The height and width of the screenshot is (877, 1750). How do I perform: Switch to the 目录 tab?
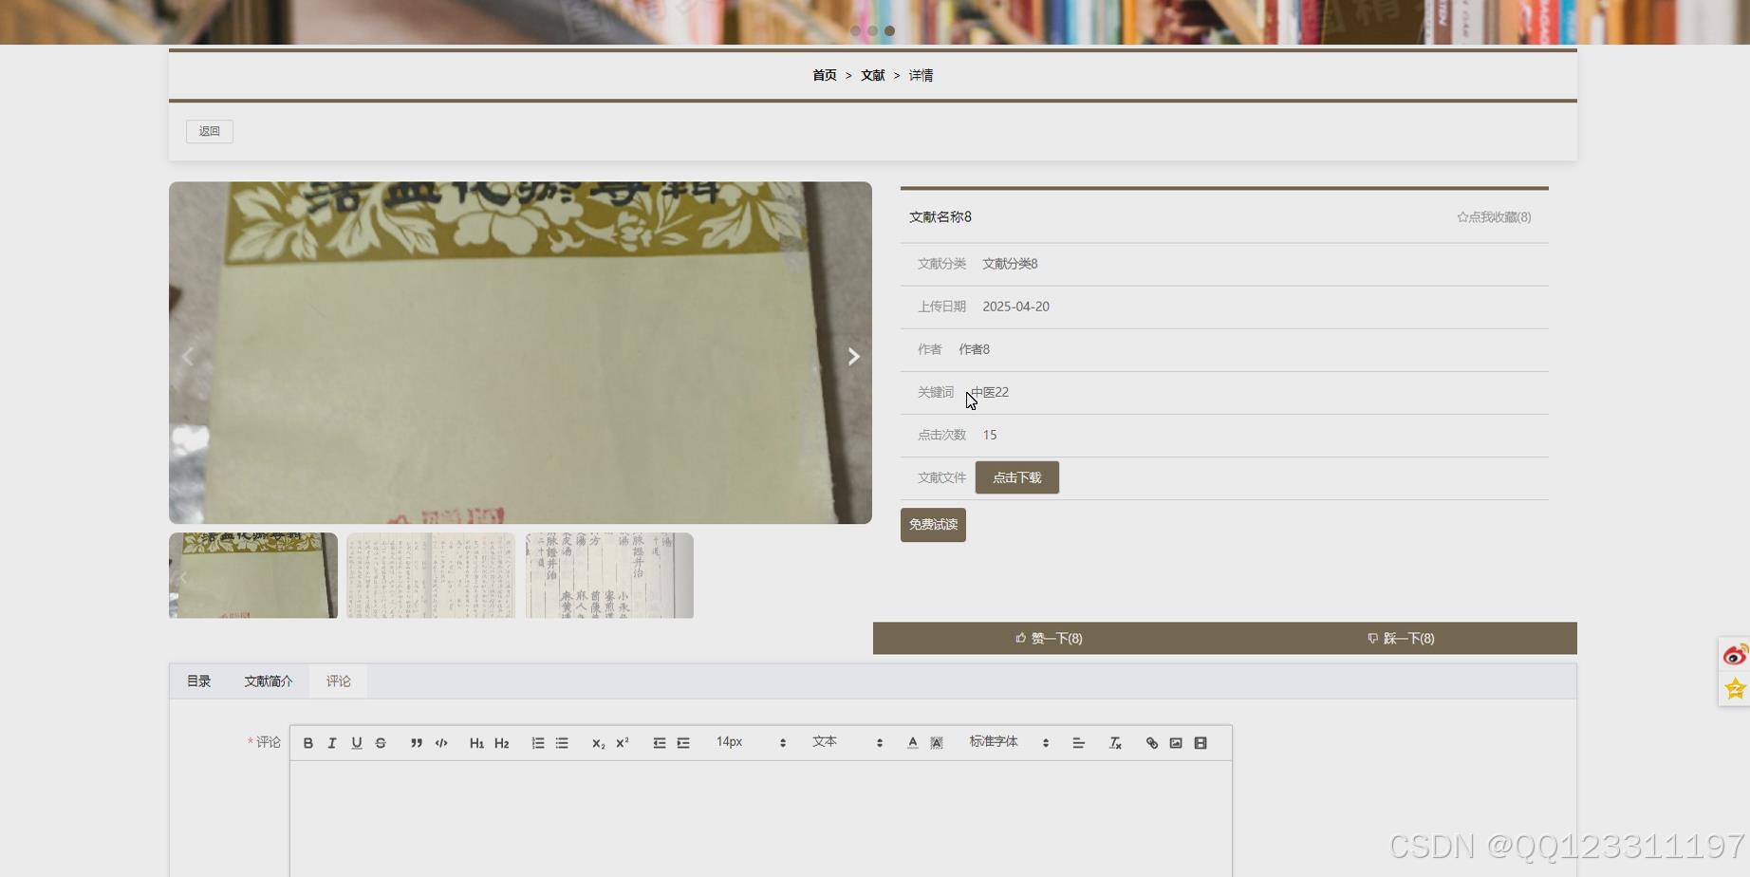(198, 681)
